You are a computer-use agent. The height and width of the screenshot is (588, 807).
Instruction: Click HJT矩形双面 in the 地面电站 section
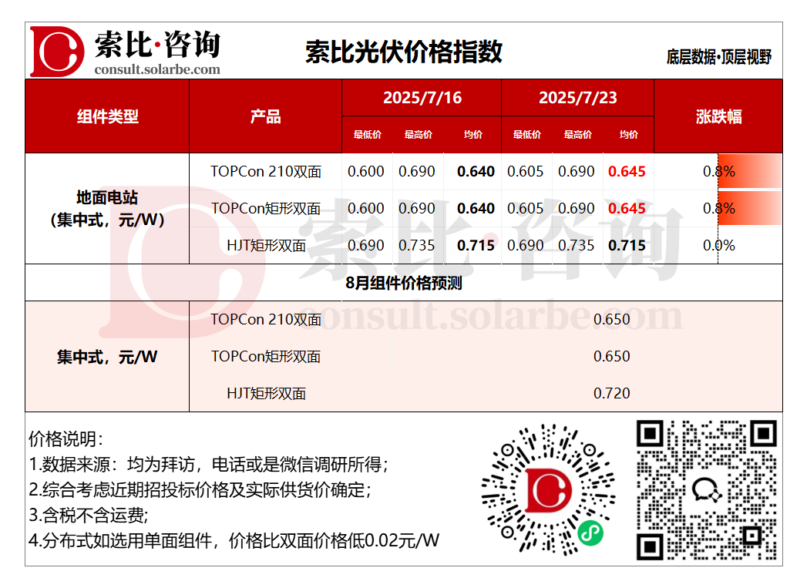click(x=266, y=245)
